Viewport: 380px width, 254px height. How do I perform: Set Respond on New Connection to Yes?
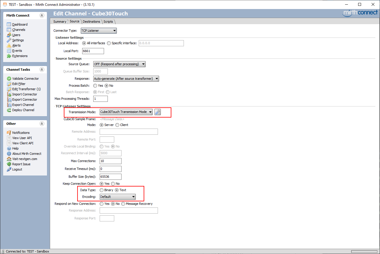point(102,204)
